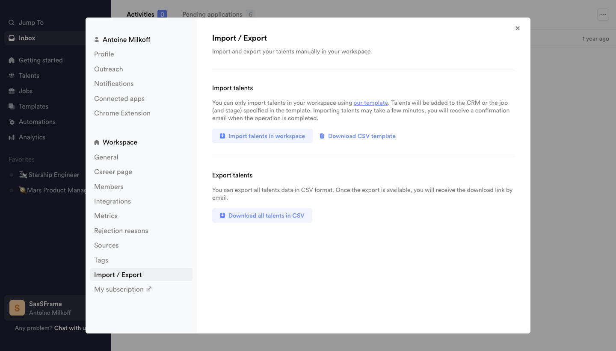Click the house icon beside Workspace heading
Screen dimensions: 616x351
[97, 142]
